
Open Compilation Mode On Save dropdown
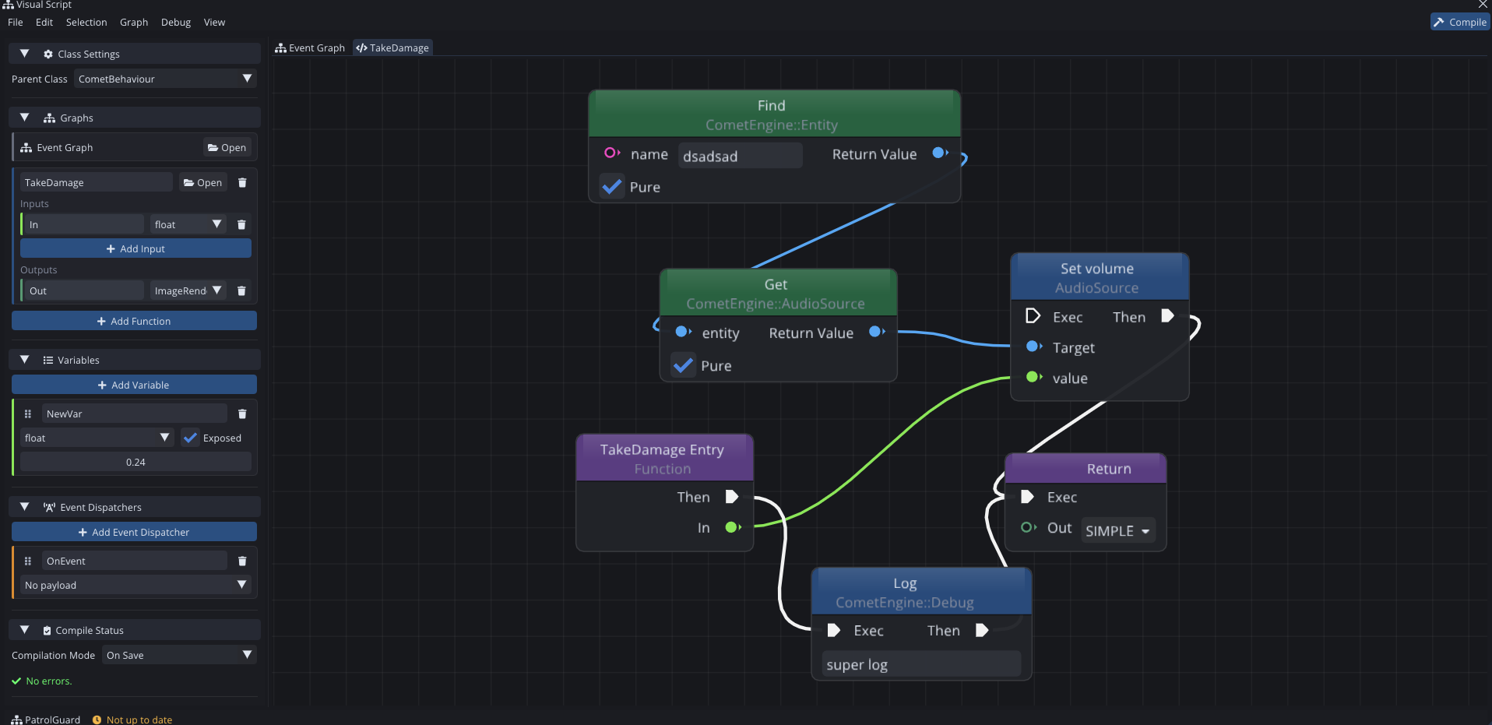(x=179, y=655)
